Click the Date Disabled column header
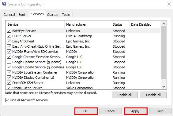173x116 pixels. [x=145, y=24]
